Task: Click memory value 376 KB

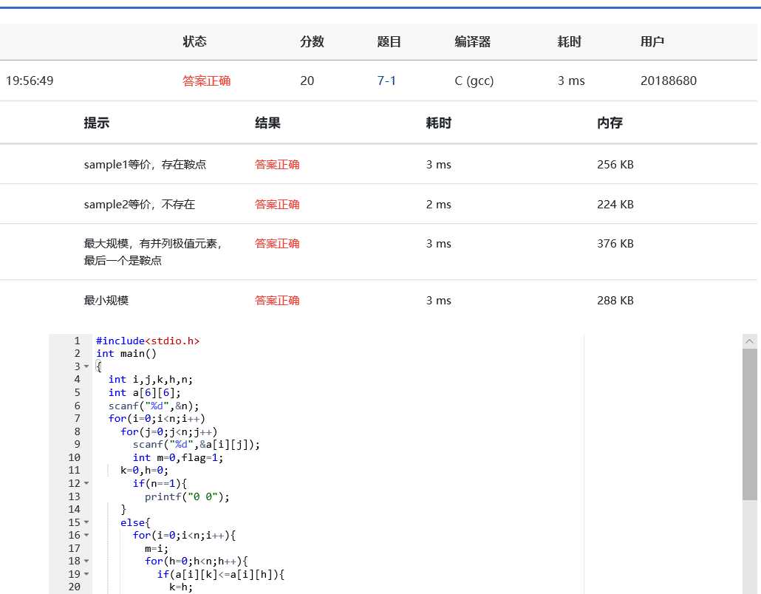Action: (615, 244)
